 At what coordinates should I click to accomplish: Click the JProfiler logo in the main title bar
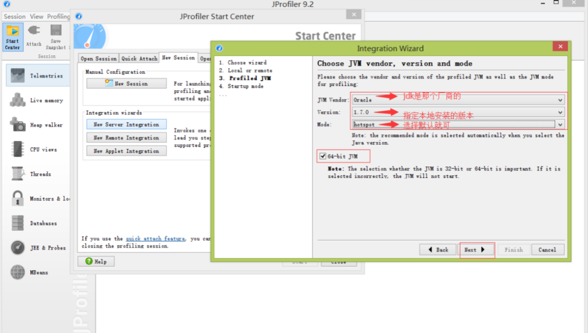tap(7, 4)
